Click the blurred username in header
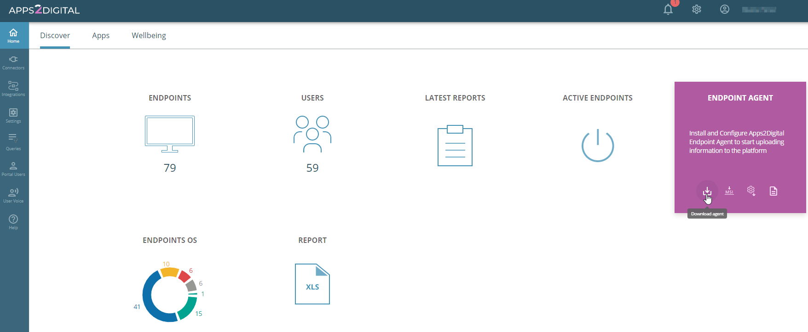Screen dimensions: 808x332 pyautogui.click(x=759, y=10)
